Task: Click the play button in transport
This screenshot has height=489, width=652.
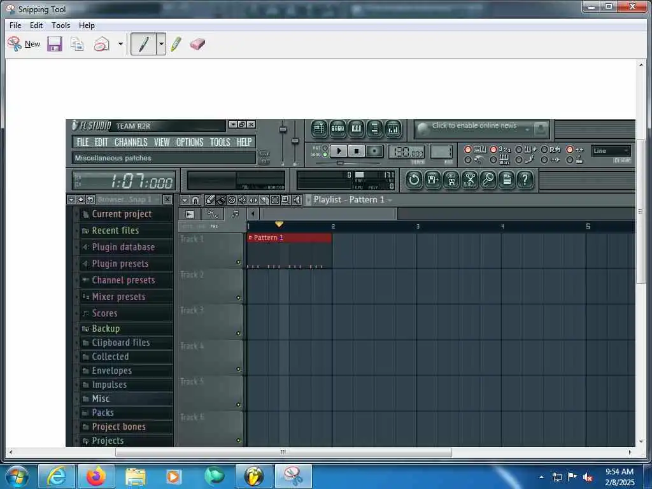Action: point(339,151)
